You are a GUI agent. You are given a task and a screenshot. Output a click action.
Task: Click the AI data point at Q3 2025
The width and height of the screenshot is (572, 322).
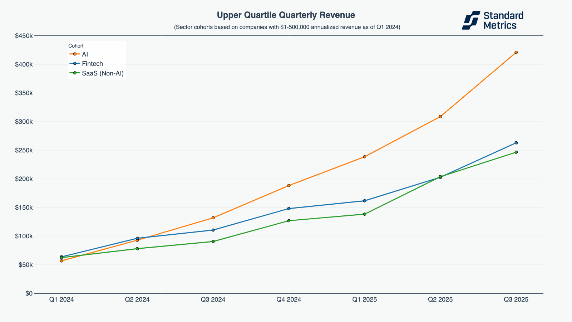516,52
